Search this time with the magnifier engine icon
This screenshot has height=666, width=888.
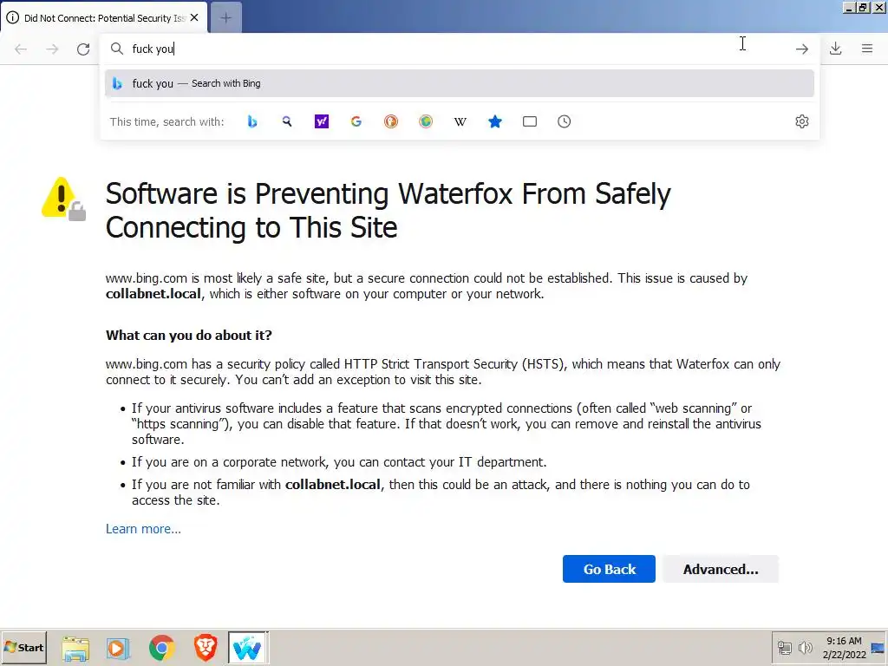(287, 121)
